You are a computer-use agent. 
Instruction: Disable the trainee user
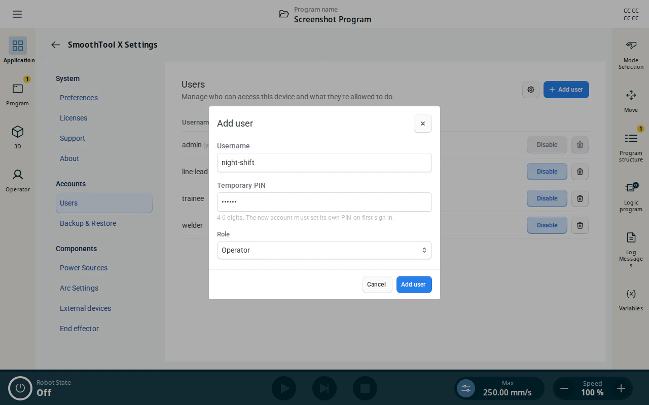[x=547, y=198]
